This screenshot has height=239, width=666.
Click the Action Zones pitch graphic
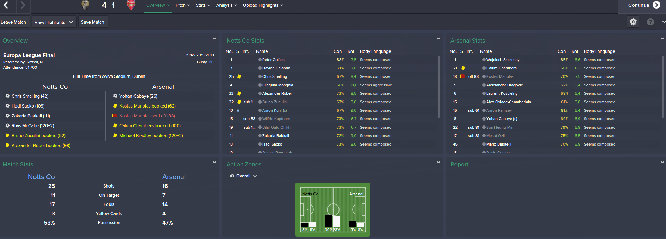(x=332, y=209)
